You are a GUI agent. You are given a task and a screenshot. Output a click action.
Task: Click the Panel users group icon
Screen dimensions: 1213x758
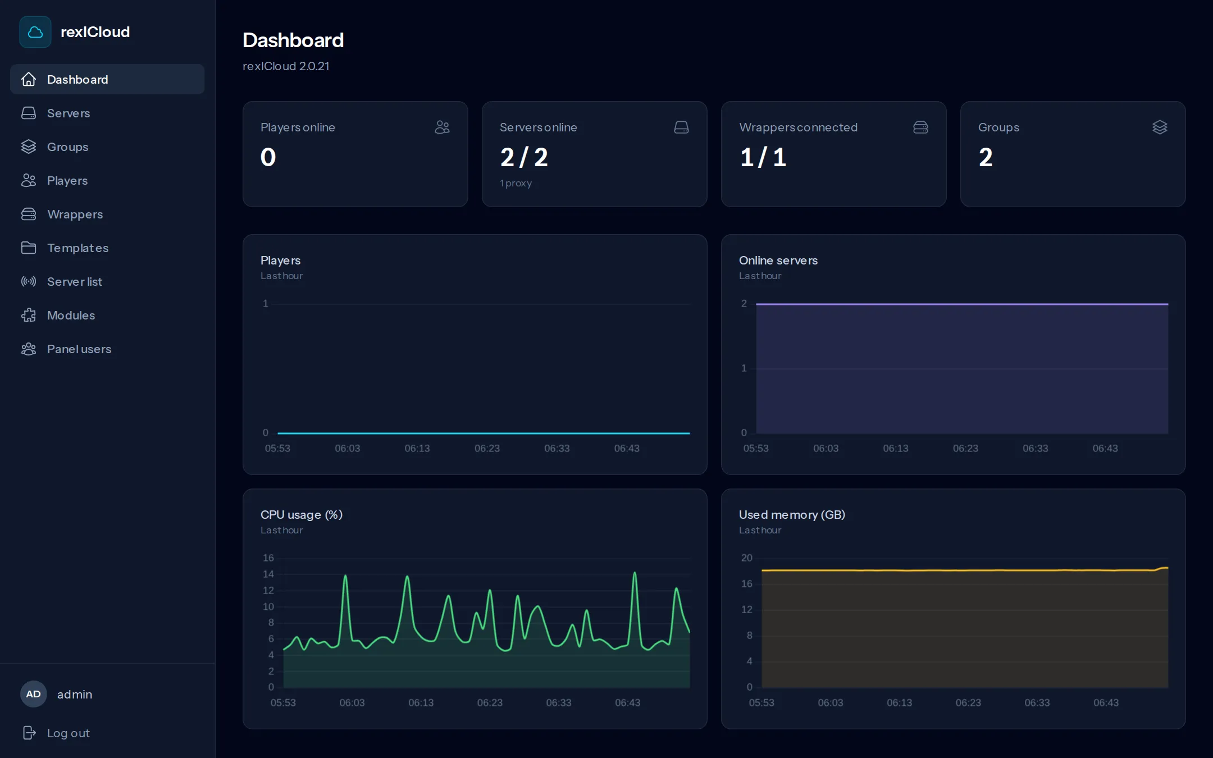coord(29,349)
